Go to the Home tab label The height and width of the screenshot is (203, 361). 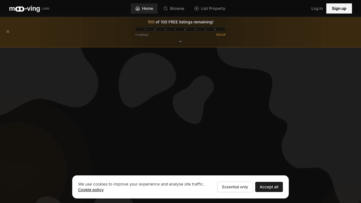coord(148,8)
